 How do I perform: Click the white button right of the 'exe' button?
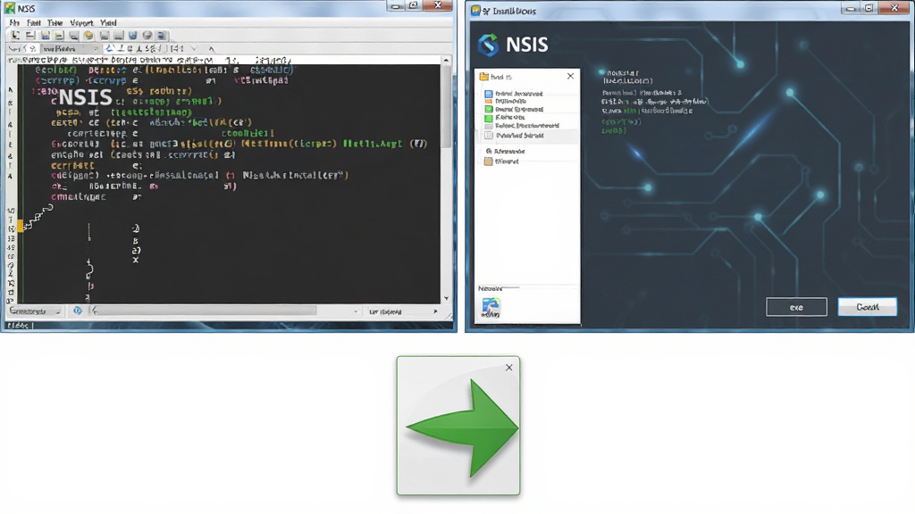867,307
